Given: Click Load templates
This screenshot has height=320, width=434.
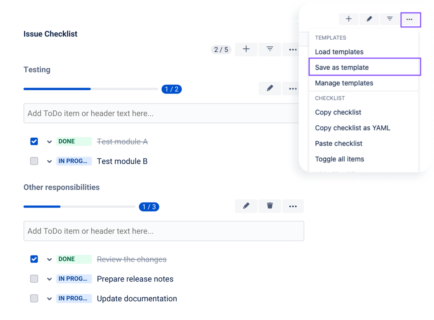Looking at the screenshot, I should pyautogui.click(x=339, y=51).
